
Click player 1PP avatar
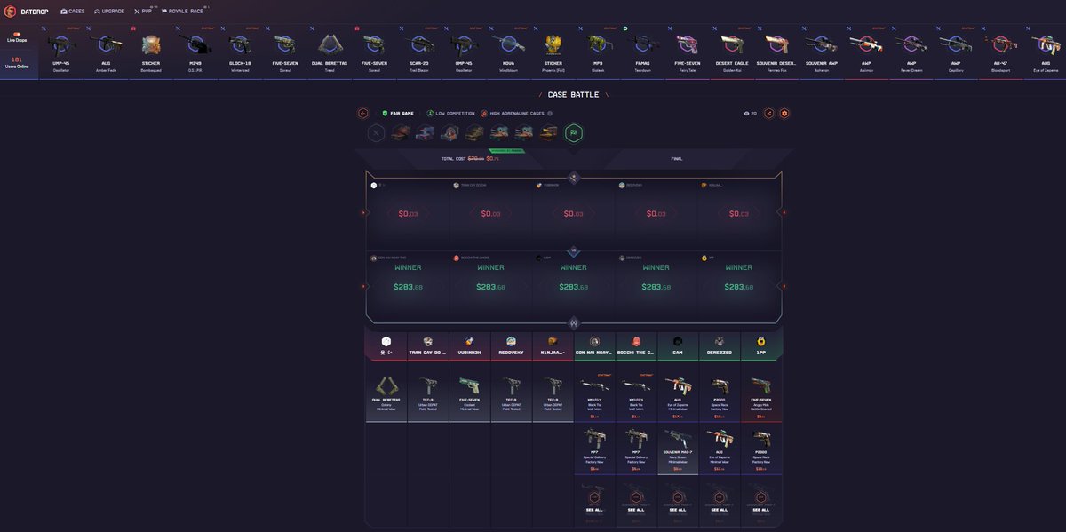coord(760,341)
